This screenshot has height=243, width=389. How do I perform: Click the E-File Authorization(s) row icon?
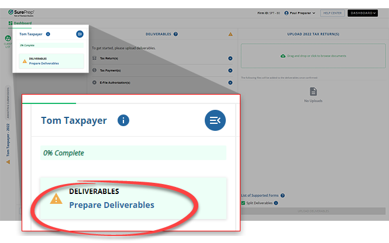[x=95, y=82]
